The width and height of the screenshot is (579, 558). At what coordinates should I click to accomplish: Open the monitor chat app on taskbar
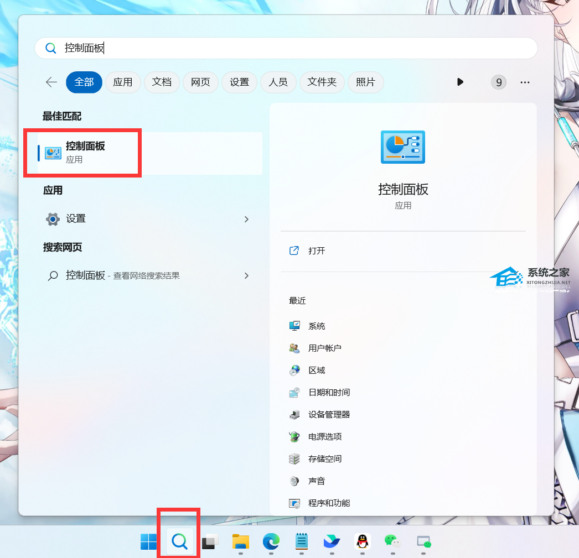[x=423, y=542]
